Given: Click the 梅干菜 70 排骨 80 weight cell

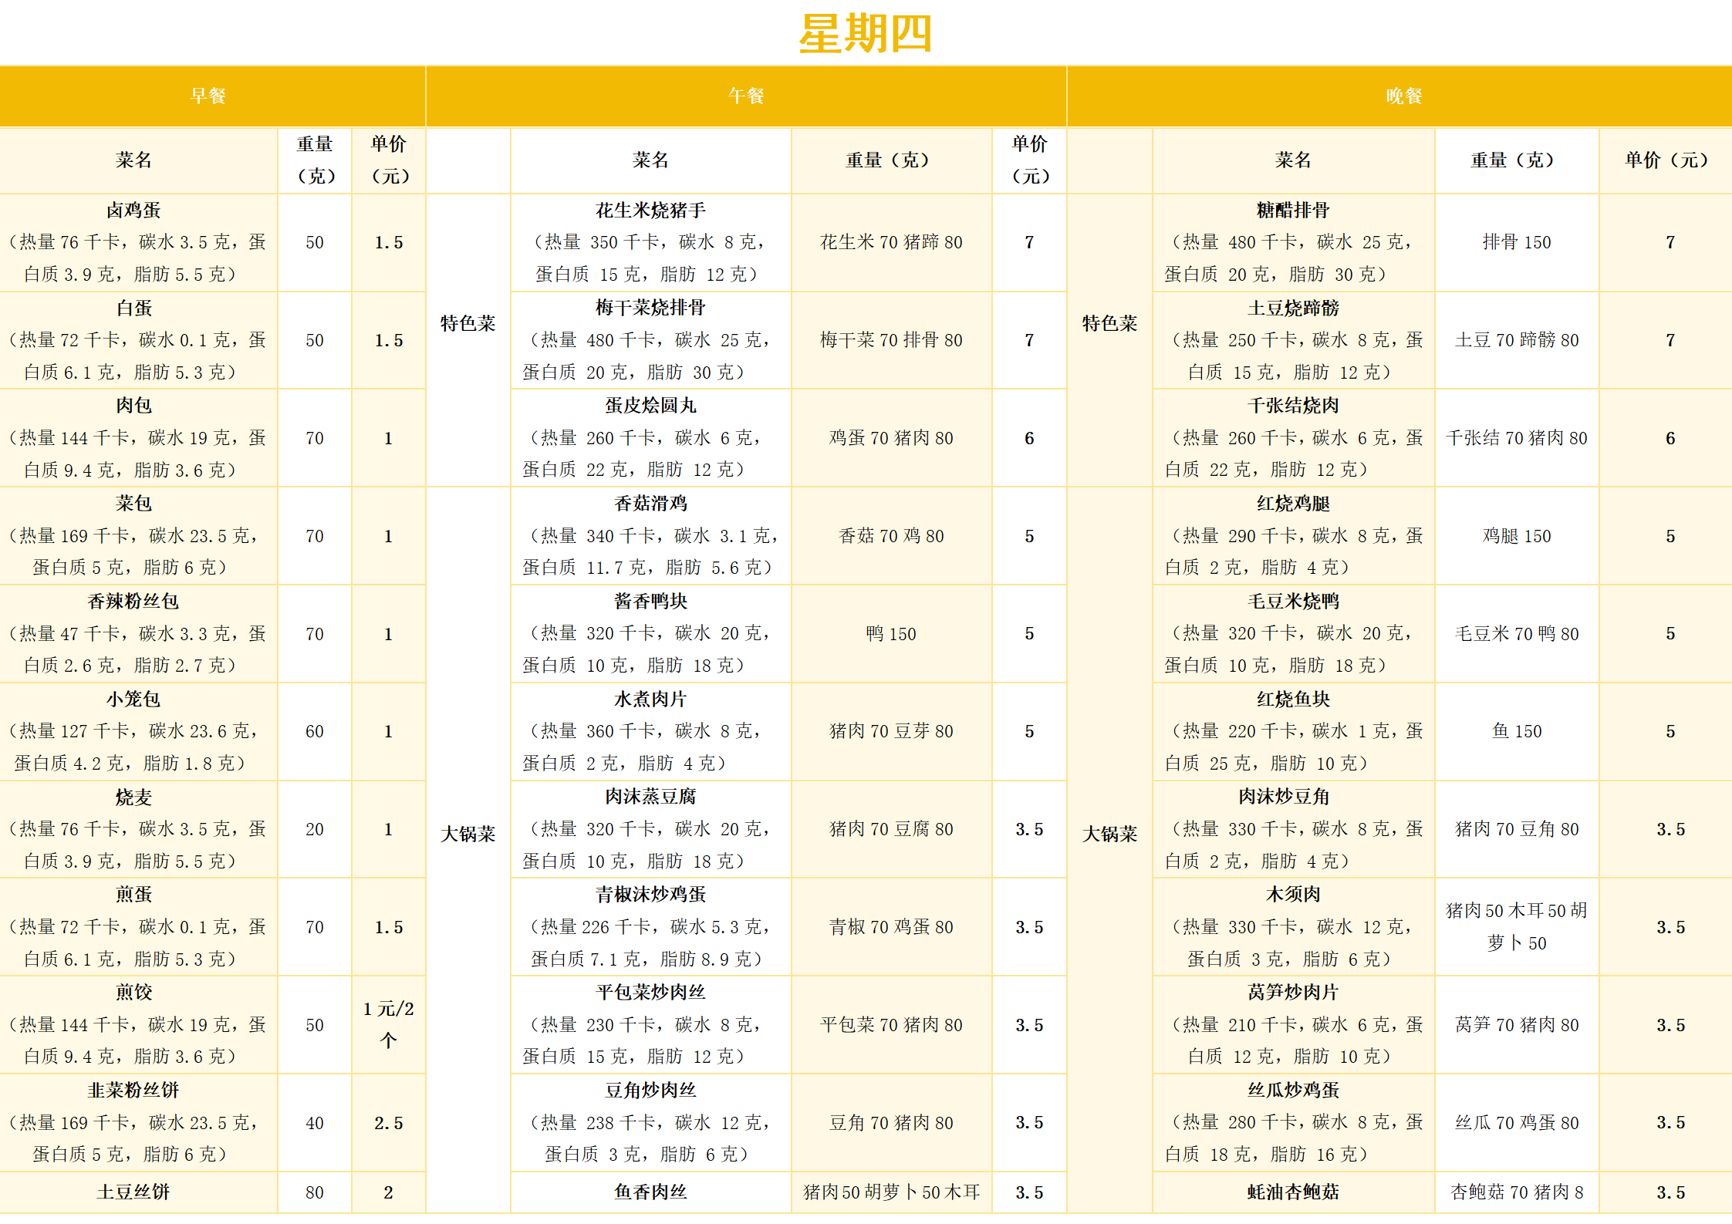Looking at the screenshot, I should click(x=891, y=339).
